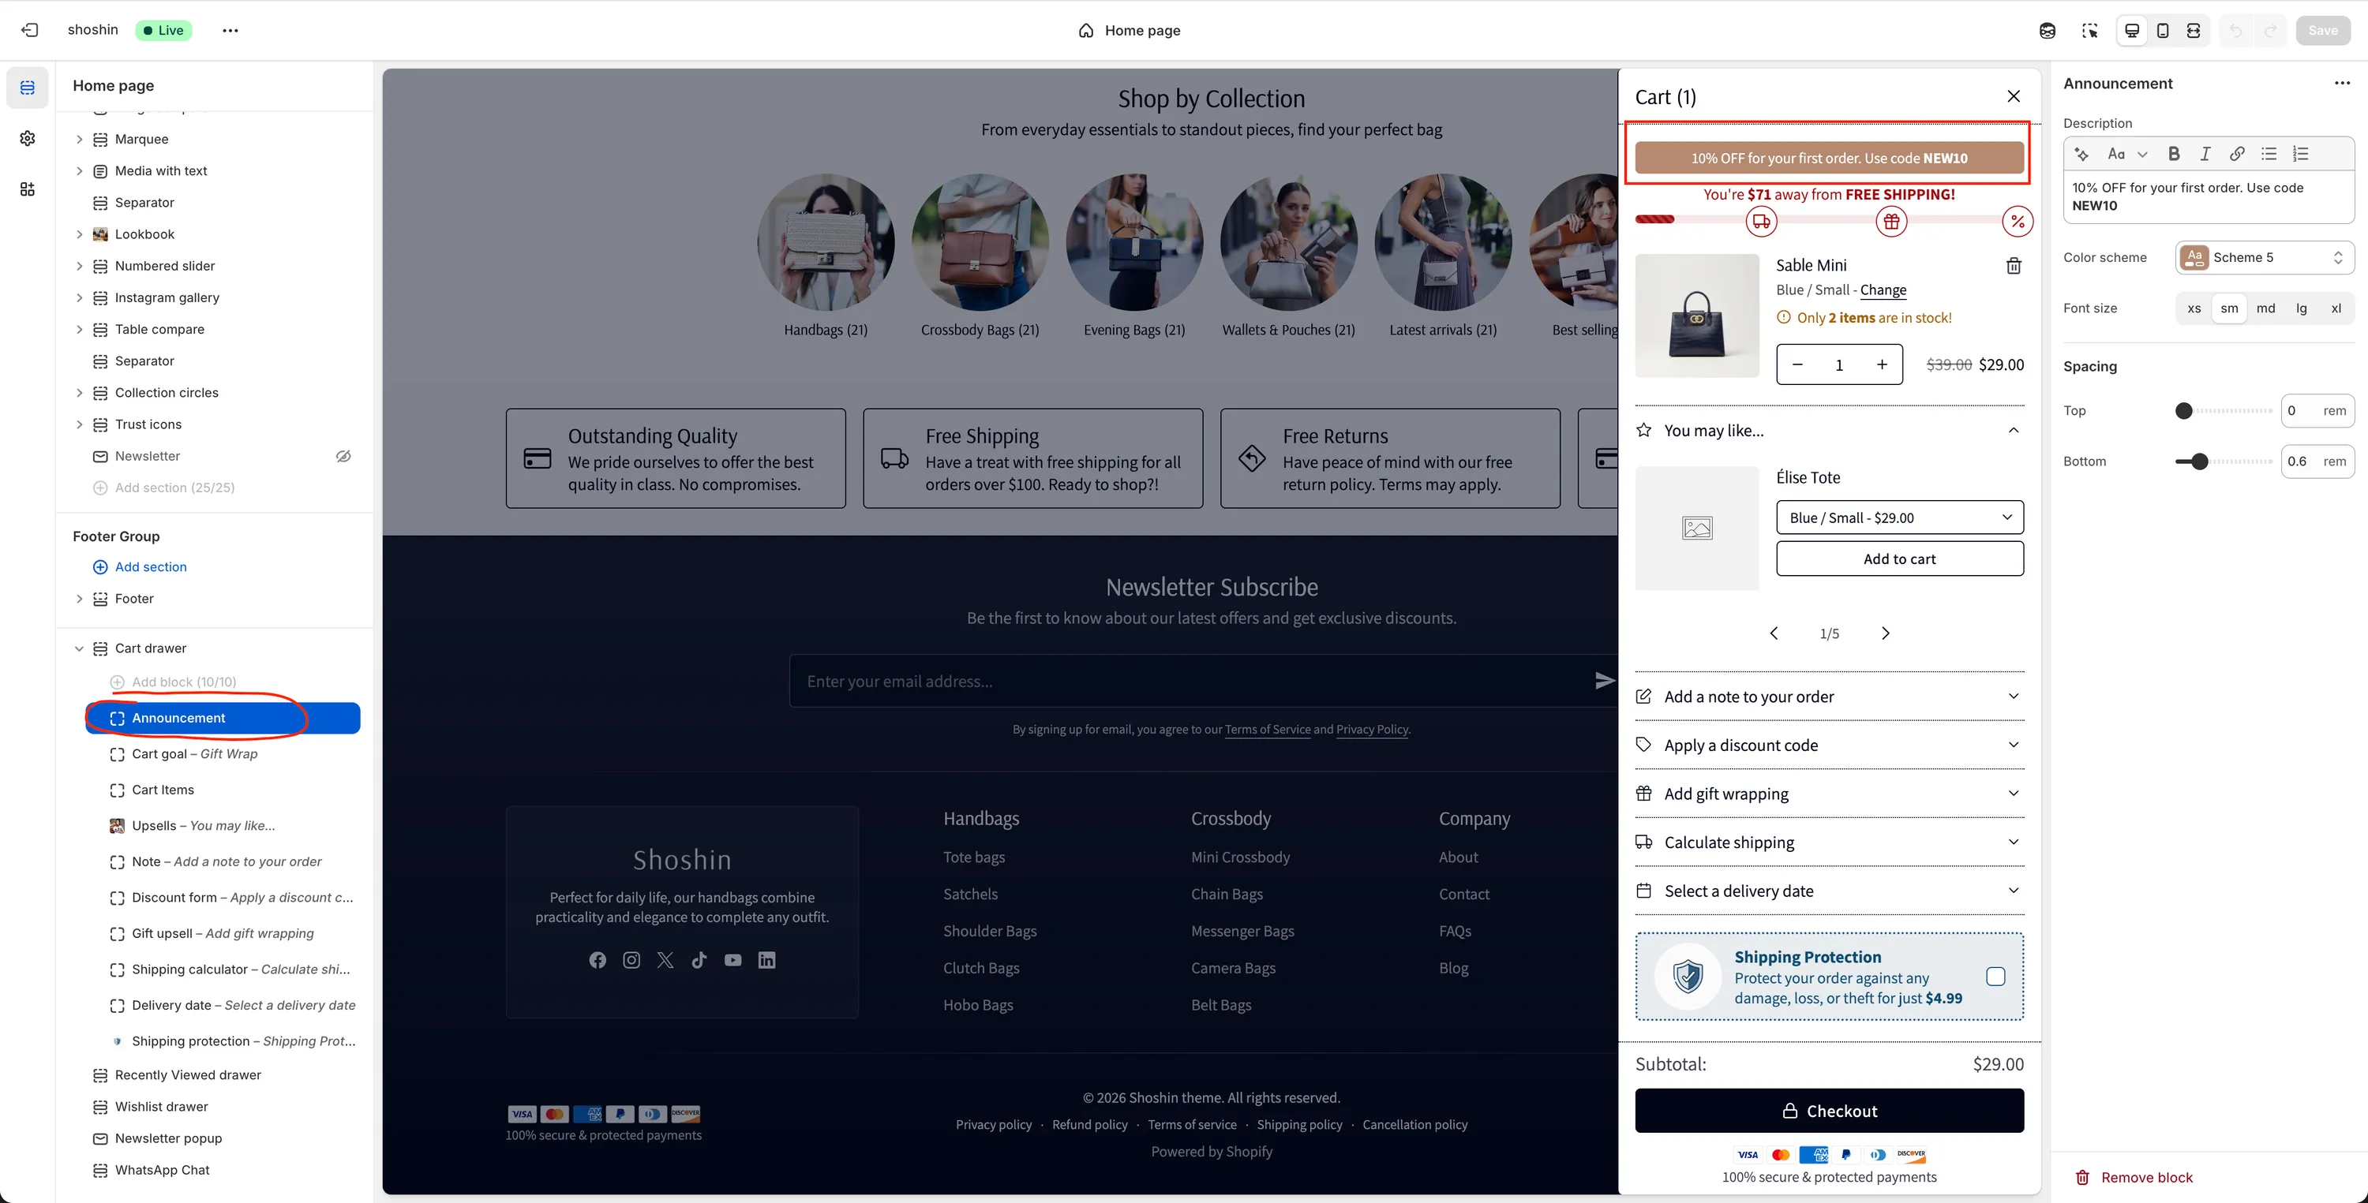
Task: Click the Bottom spacing slider handle
Action: point(2198,461)
